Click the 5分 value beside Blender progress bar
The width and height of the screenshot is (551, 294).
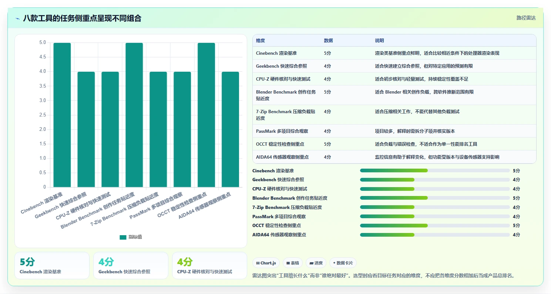[x=516, y=198]
